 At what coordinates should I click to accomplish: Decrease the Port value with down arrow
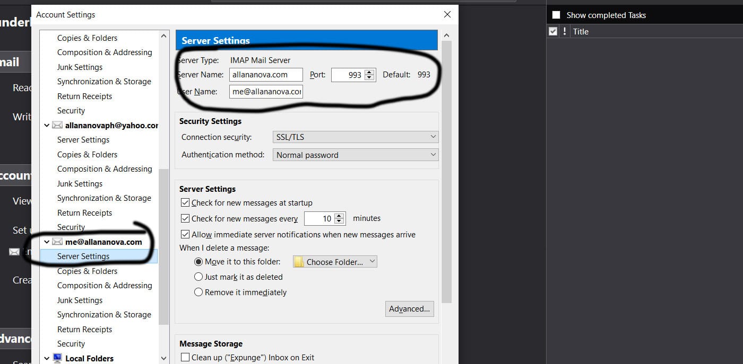pyautogui.click(x=369, y=78)
